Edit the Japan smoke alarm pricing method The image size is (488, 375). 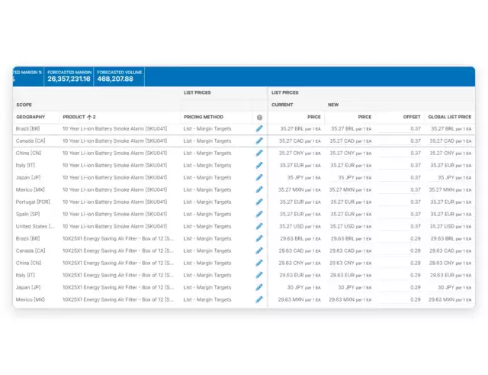259,178
